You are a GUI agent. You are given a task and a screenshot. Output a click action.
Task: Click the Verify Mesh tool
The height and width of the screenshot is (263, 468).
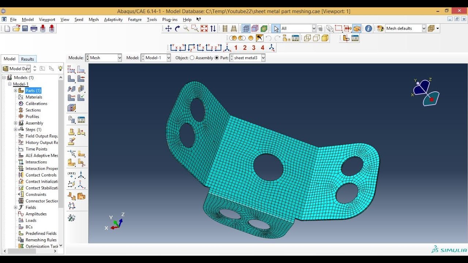(x=81, y=98)
